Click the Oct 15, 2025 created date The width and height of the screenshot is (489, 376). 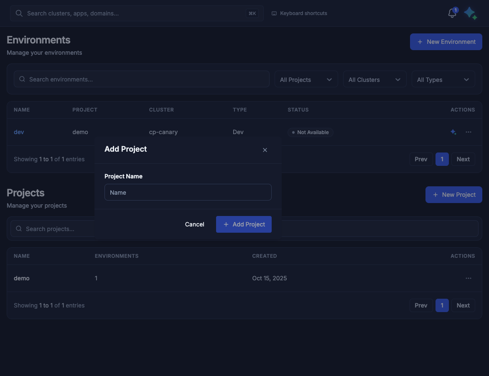point(270,278)
